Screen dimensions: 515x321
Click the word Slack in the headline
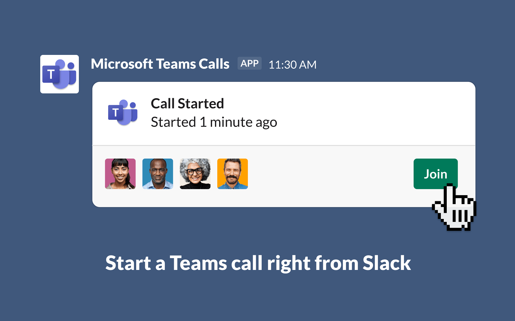387,263
